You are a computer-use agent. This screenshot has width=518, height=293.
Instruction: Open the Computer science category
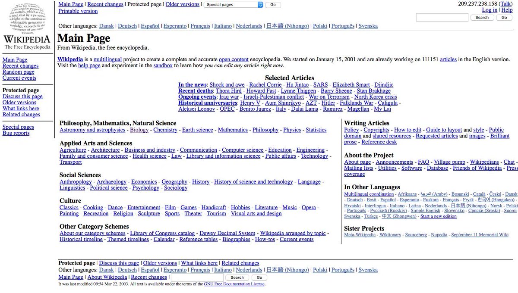(x=243, y=150)
